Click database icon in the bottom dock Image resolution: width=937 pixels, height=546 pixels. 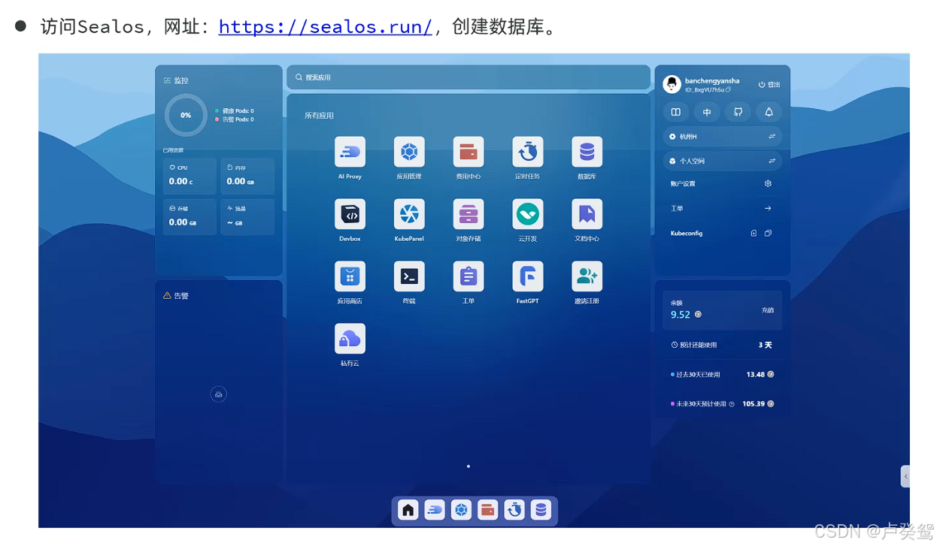541,510
